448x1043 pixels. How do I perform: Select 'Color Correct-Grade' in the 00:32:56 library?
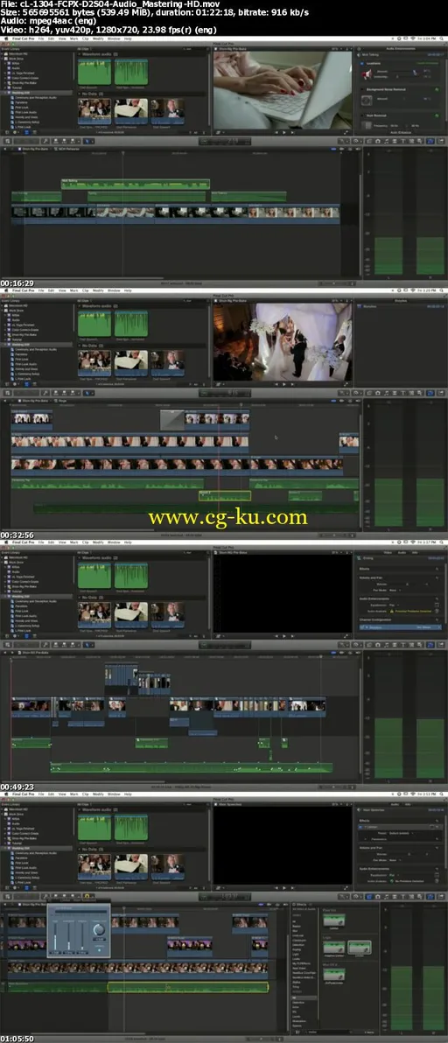25,330
